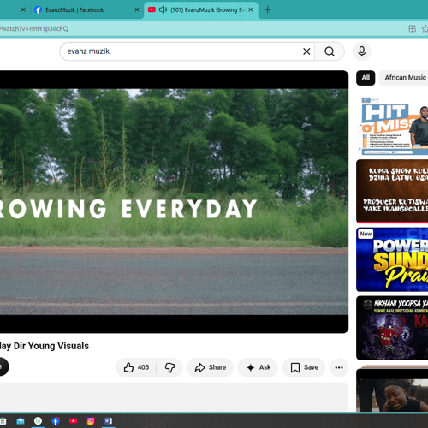Save the video to a playlist

tap(304, 367)
